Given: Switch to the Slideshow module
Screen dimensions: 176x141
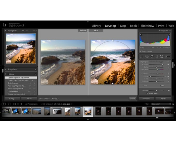Looking at the screenshot, I should point(148,26).
